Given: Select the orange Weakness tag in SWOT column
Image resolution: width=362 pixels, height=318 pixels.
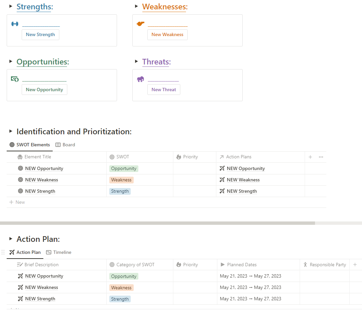Looking at the screenshot, I should (x=121, y=180).
